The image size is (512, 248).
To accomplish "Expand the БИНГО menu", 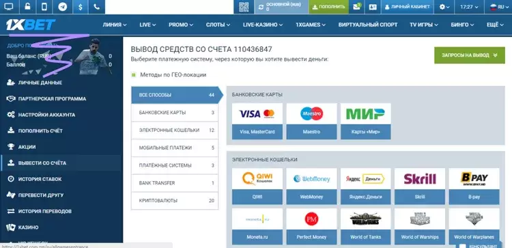I will [x=463, y=25].
